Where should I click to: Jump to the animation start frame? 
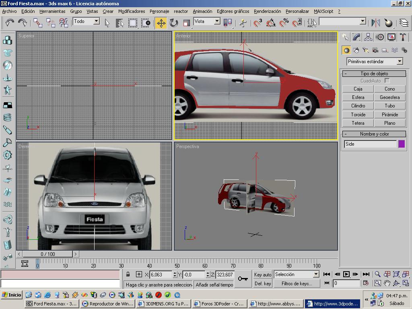(327, 274)
